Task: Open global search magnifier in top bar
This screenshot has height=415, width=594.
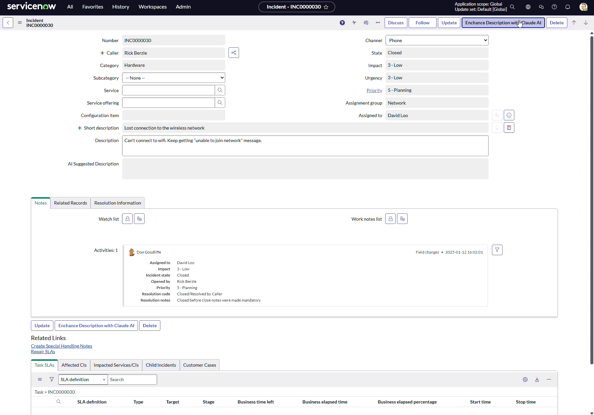Action: pos(512,7)
